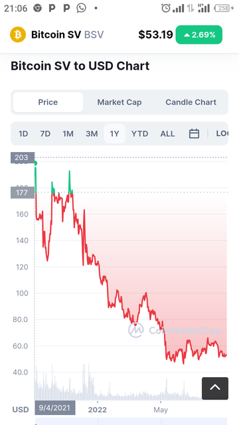The width and height of the screenshot is (239, 425).
Task: Switch chart view to Market Cap
Action: click(x=119, y=102)
